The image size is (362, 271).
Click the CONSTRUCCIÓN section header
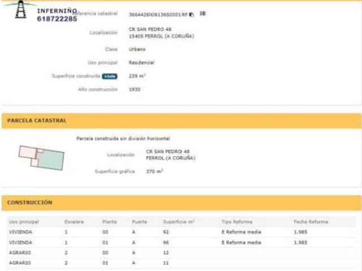[182, 203]
